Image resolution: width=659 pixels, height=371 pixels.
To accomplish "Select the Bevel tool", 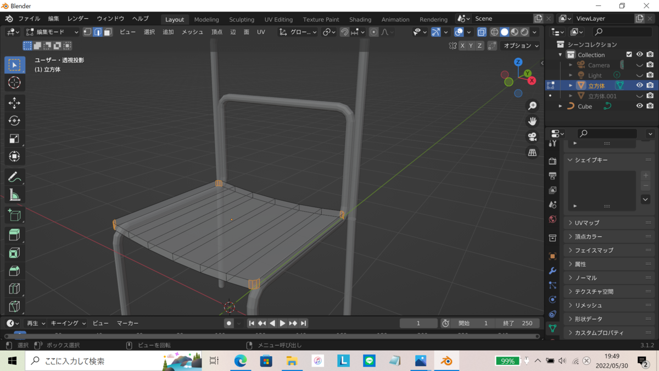I will click(x=15, y=271).
